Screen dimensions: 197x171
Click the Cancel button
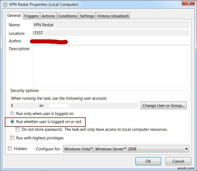coord(178,161)
